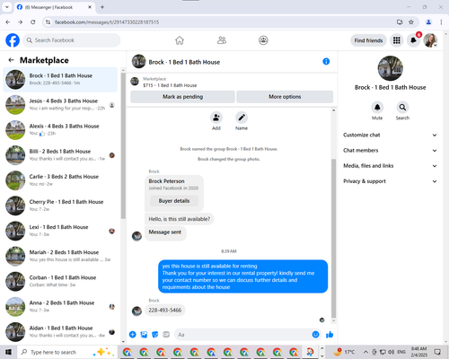The width and height of the screenshot is (449, 359).
Task: Click More options button
Action: tap(285, 97)
